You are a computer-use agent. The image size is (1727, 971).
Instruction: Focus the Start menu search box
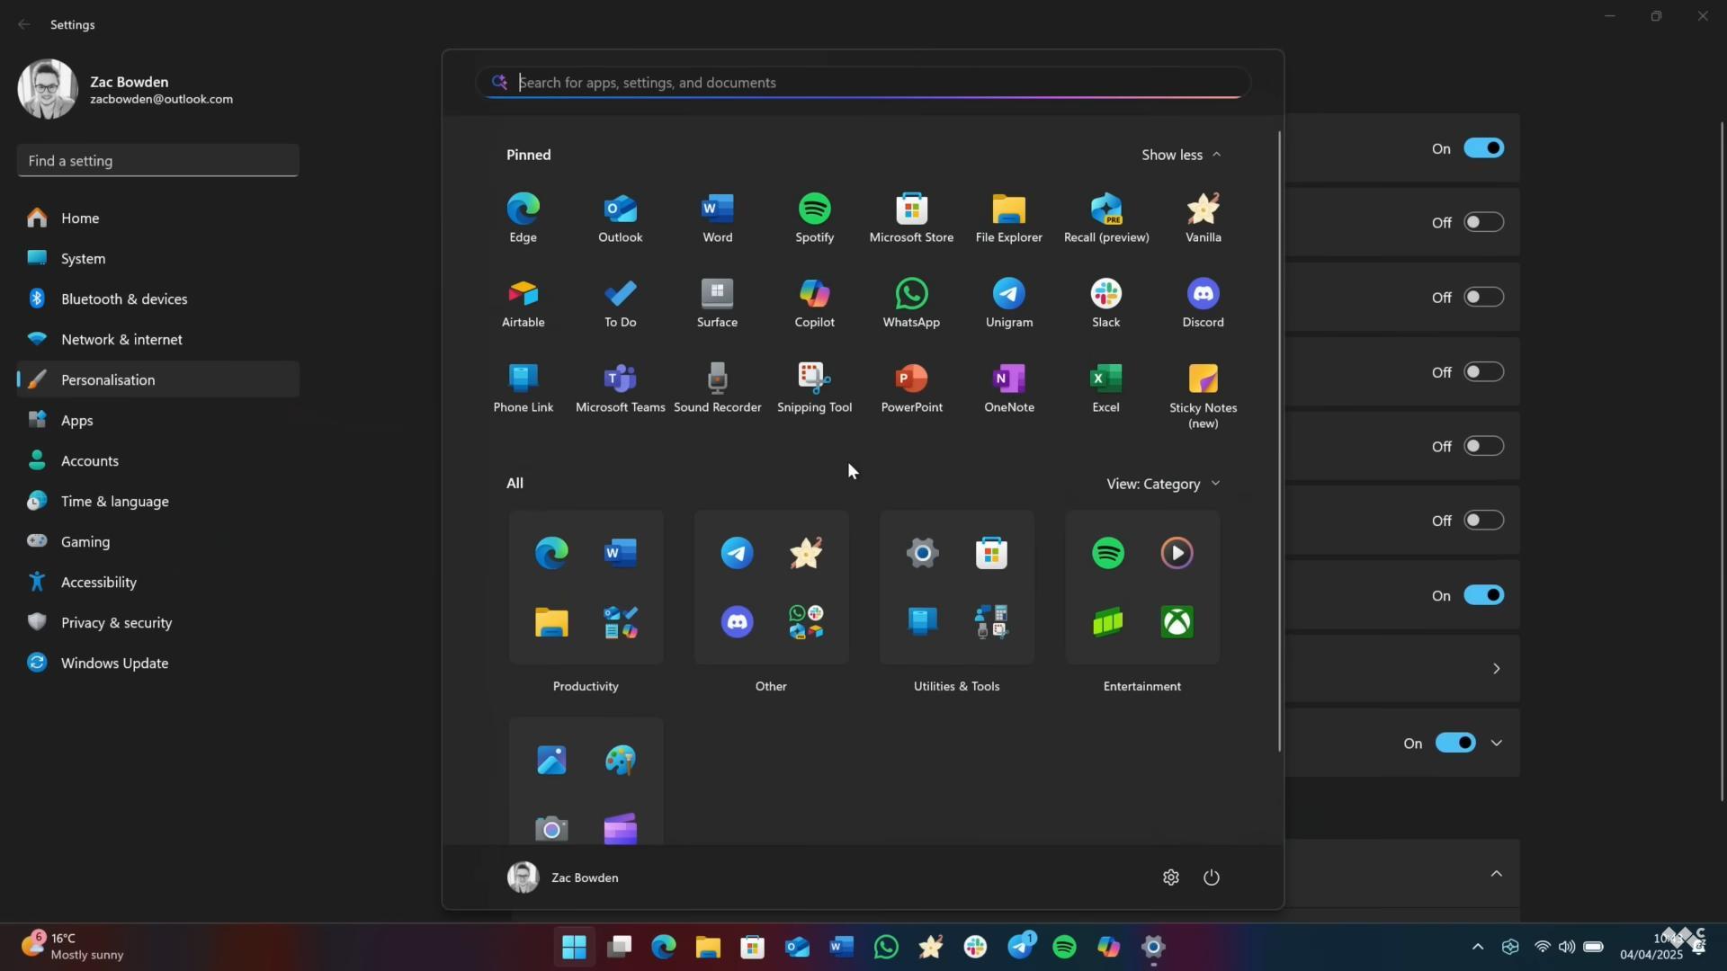(863, 83)
